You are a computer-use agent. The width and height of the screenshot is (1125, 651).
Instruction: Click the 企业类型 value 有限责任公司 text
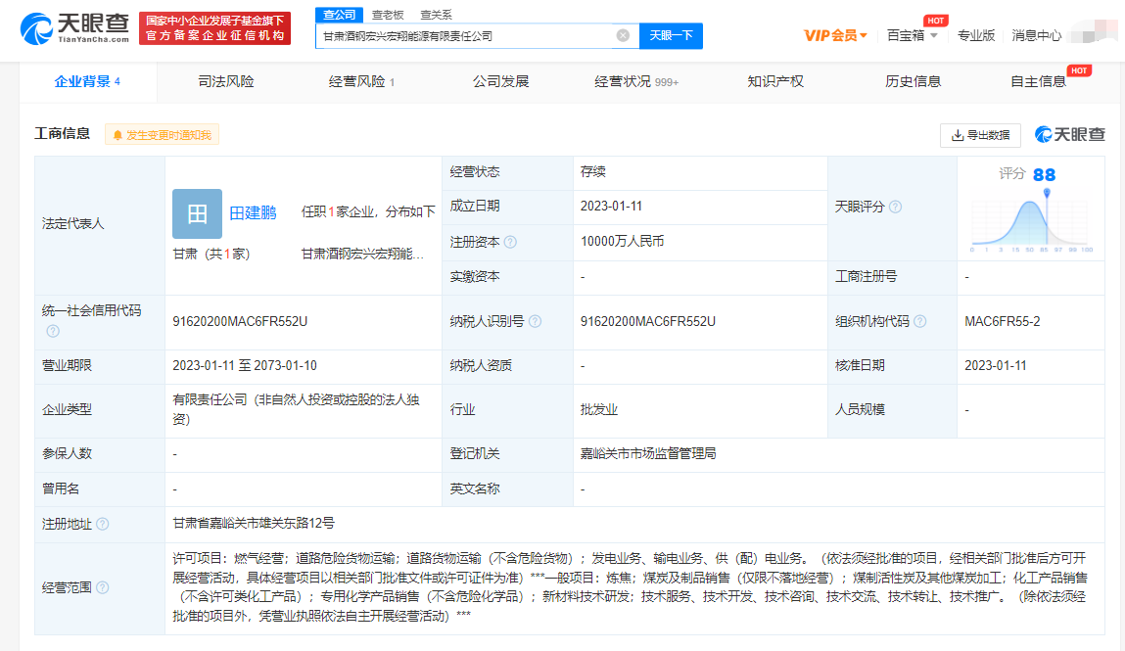click(296, 409)
